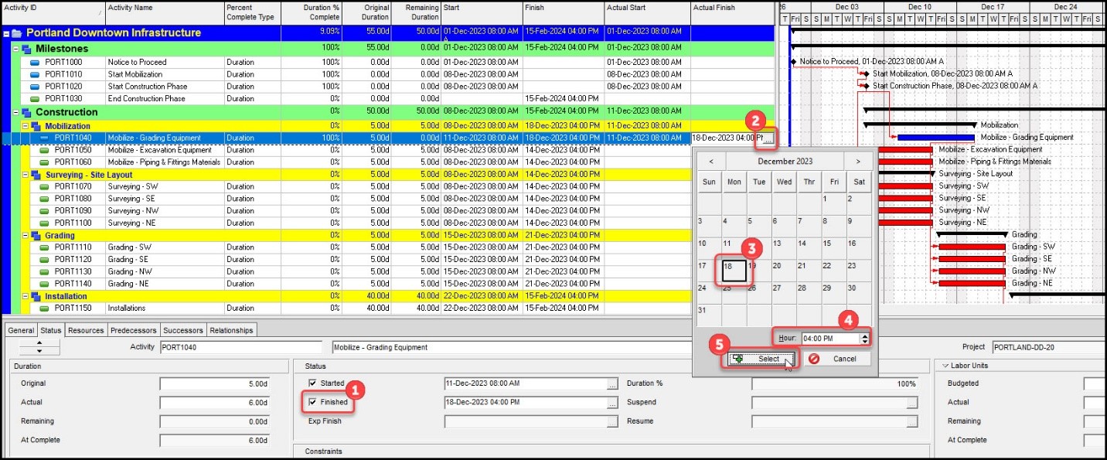Click activity icon for PORT1000 Notice to Proceed

pos(35,63)
